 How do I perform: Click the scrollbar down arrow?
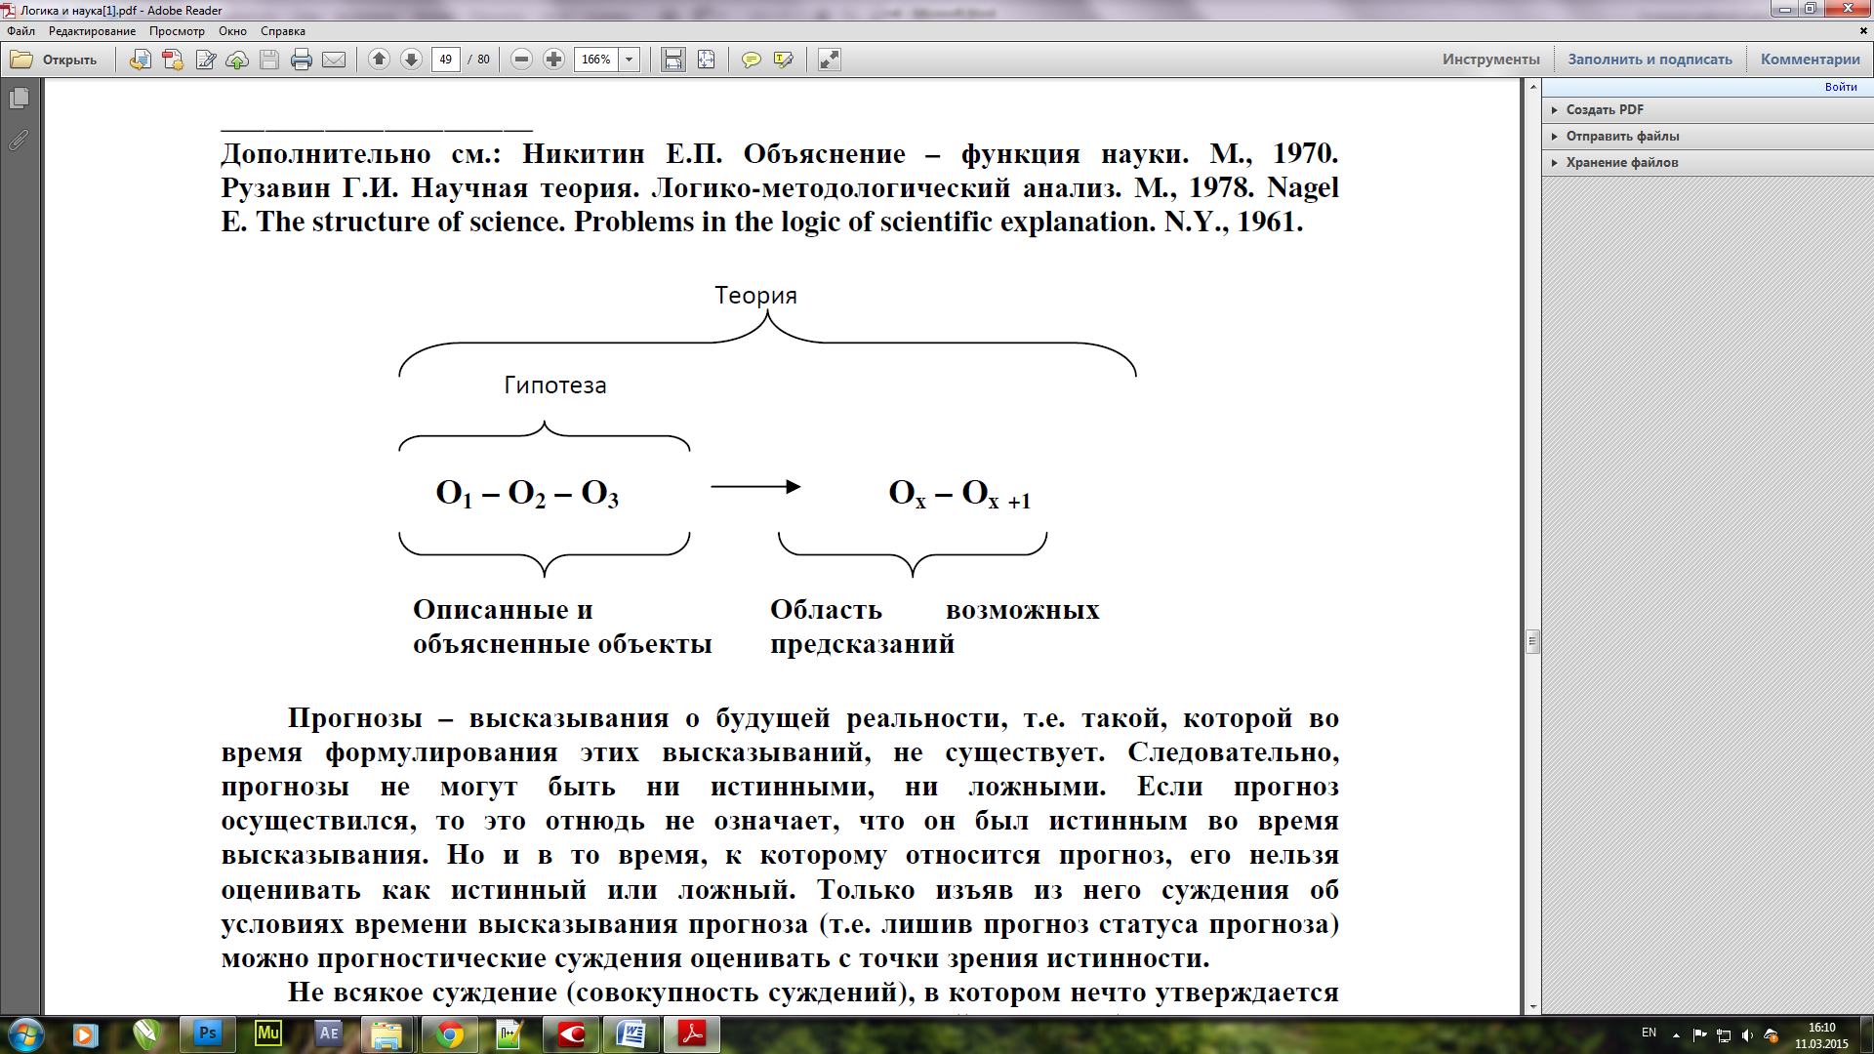pyautogui.click(x=1532, y=1006)
